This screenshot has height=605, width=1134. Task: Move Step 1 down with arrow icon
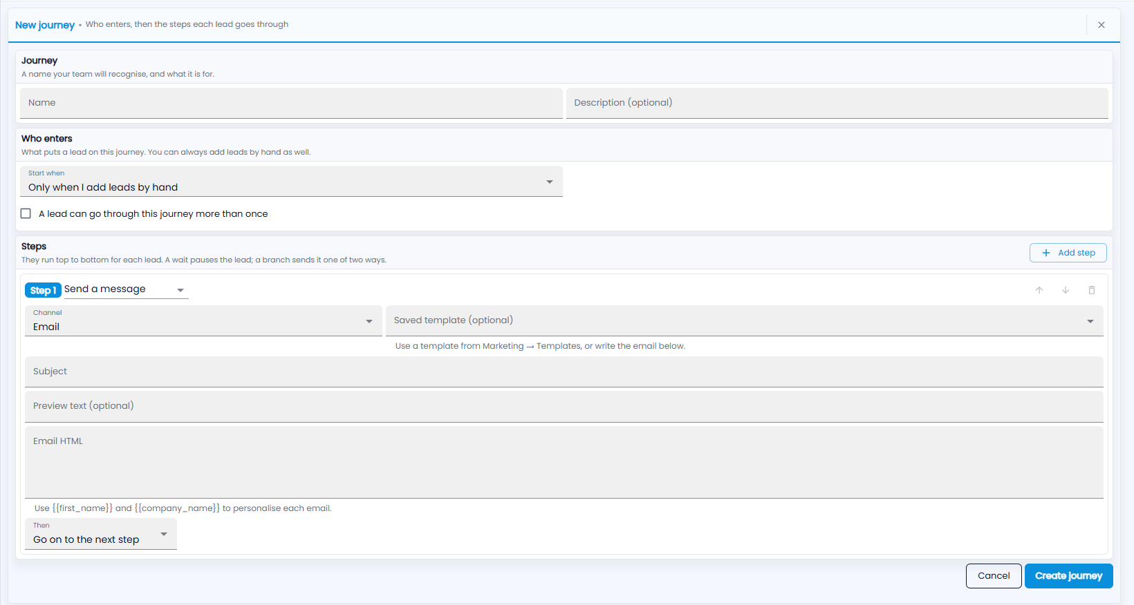coord(1065,290)
